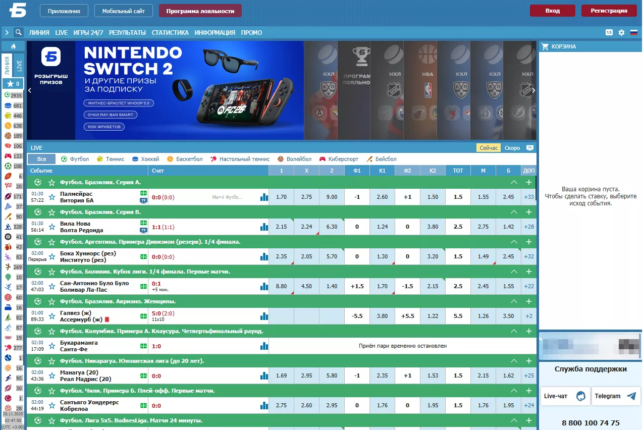
Task: Click the TV icon next to Скоро
Action: 529,148
